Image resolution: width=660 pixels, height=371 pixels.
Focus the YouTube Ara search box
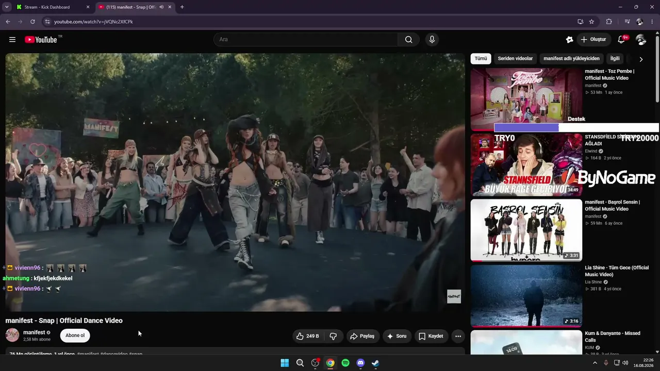tap(306, 40)
